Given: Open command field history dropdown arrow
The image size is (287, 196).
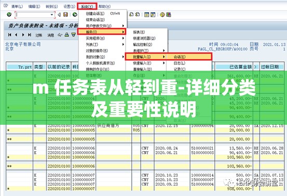Looking at the screenshot, I should pos(52,15).
